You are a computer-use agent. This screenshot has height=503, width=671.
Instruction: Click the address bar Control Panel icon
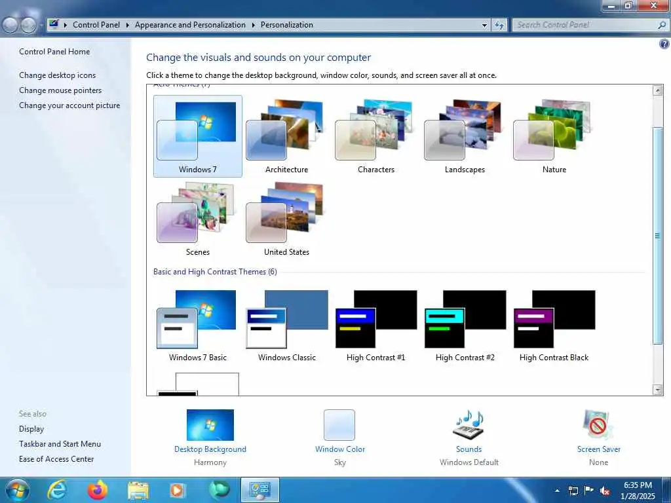[54, 24]
